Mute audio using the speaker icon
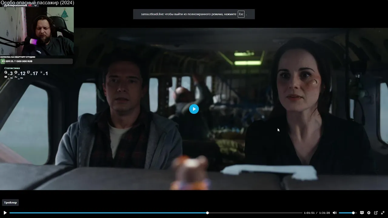The width and height of the screenshot is (388, 218). [x=335, y=213]
